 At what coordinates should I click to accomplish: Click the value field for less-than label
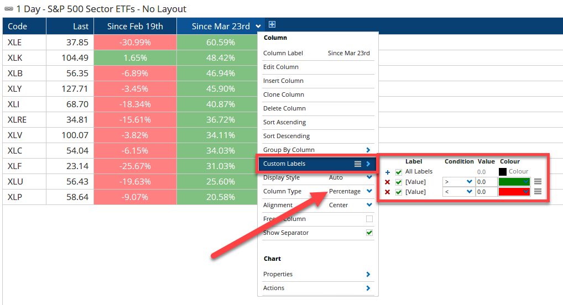486,192
